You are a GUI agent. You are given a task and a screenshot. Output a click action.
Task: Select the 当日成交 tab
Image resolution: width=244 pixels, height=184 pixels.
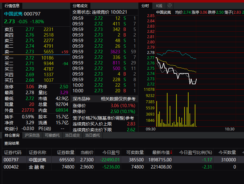(x=72, y=135)
